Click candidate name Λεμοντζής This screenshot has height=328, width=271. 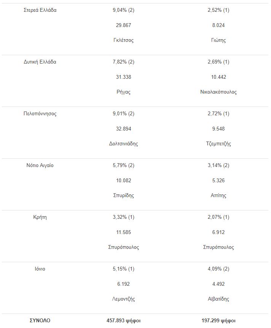pyautogui.click(x=124, y=299)
